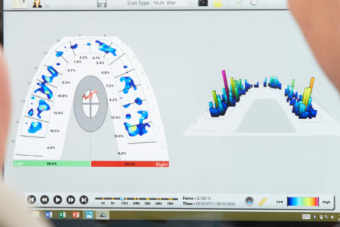Select timeline marker C1D1

124,204
